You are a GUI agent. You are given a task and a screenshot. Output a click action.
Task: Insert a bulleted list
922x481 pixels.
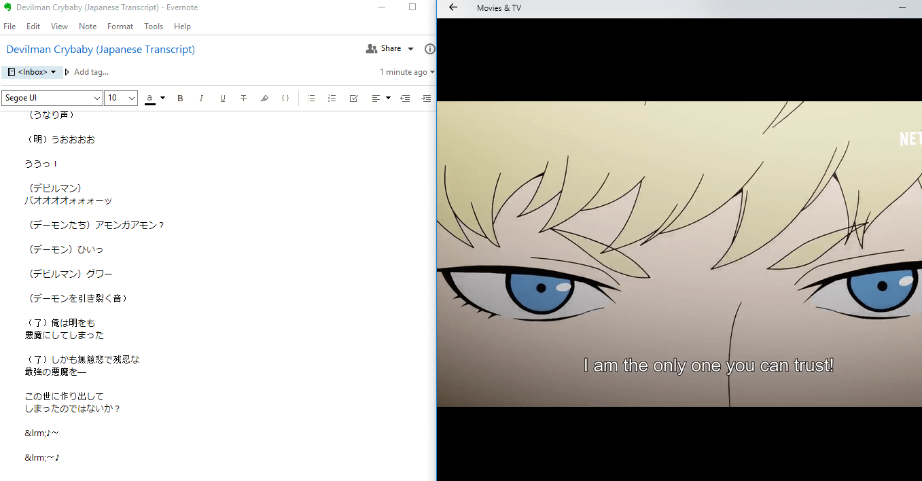coord(311,99)
